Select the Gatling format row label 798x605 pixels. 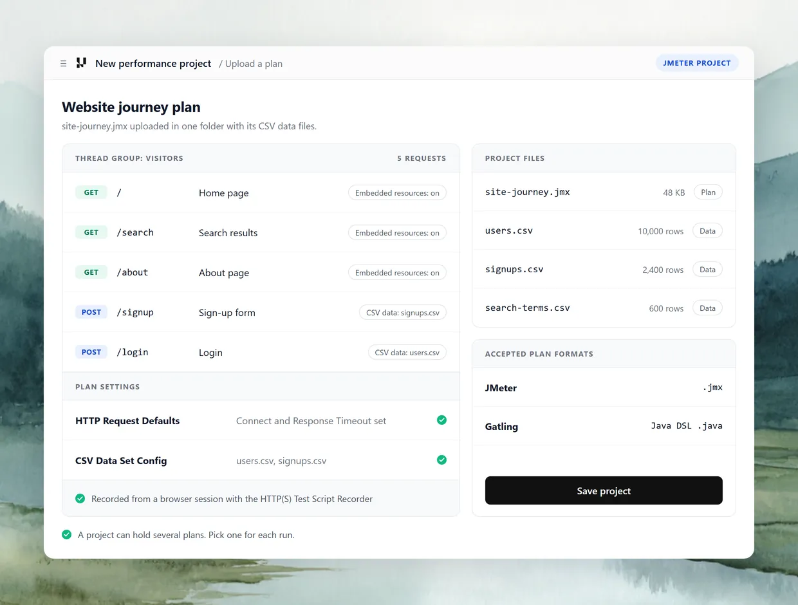click(501, 427)
